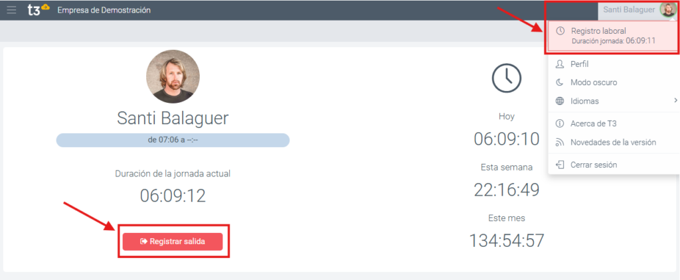
Task: Click the Perfil person icon
Action: pyautogui.click(x=559, y=64)
